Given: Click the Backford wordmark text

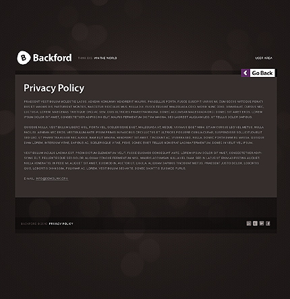Looking at the screenshot, I should pyautogui.click(x=52, y=57).
